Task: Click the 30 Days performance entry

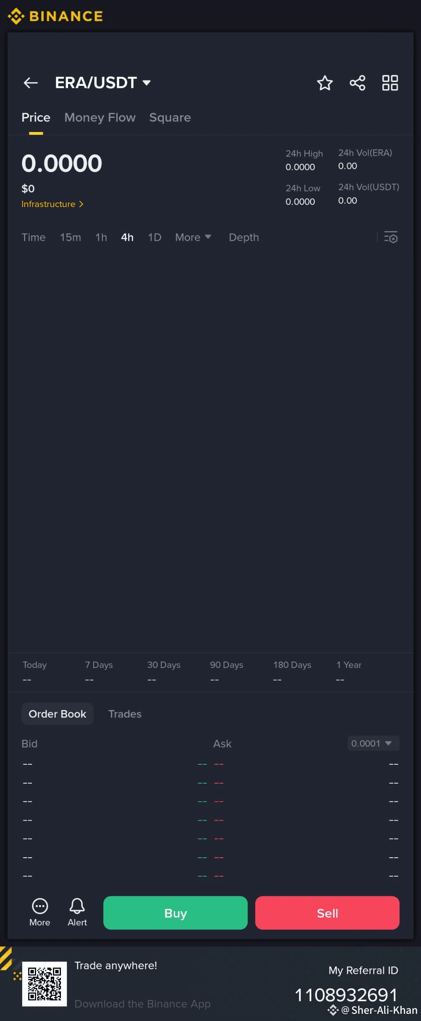Action: coord(164,672)
